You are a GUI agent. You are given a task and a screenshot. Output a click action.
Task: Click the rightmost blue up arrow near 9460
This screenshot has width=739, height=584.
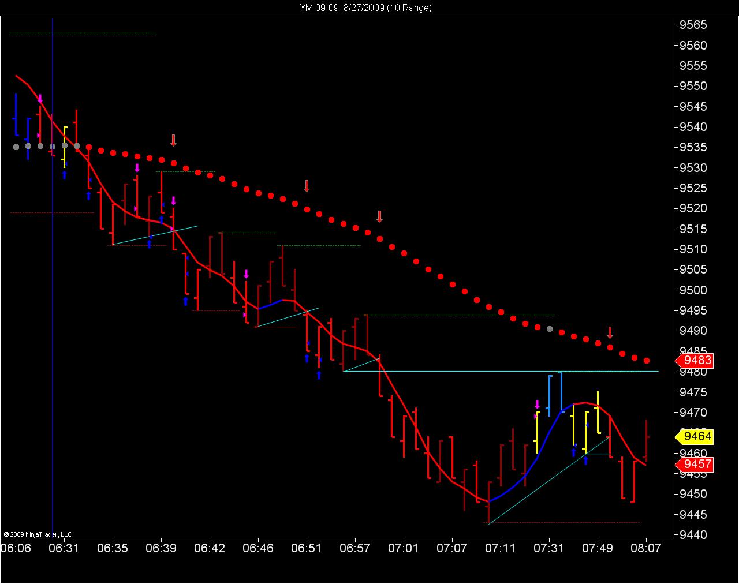(x=585, y=461)
